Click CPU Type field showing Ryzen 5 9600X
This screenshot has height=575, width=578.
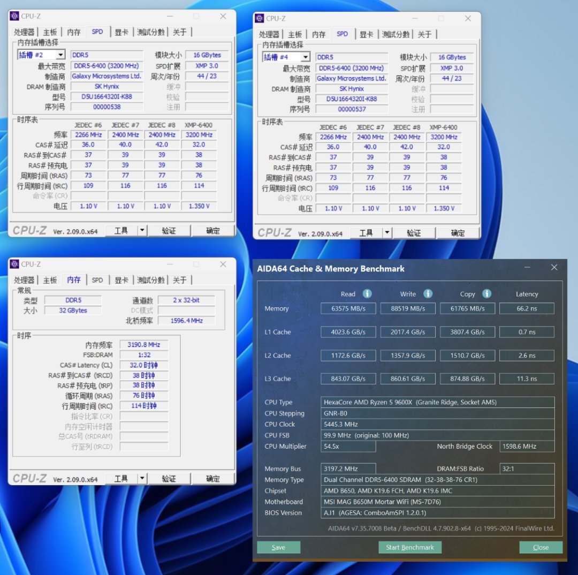coord(438,402)
